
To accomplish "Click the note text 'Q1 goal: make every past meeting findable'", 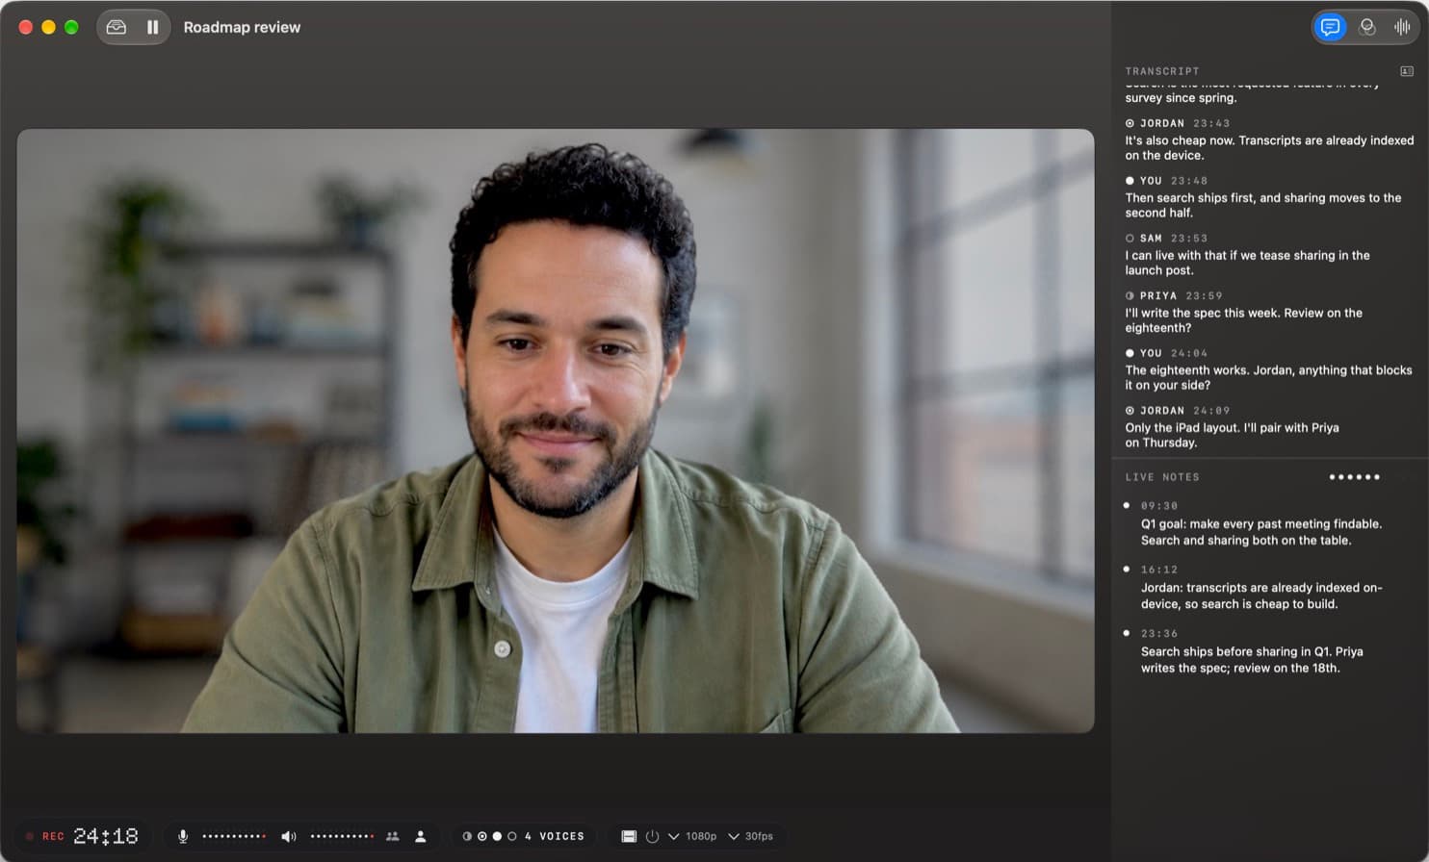I will (x=1260, y=524).
